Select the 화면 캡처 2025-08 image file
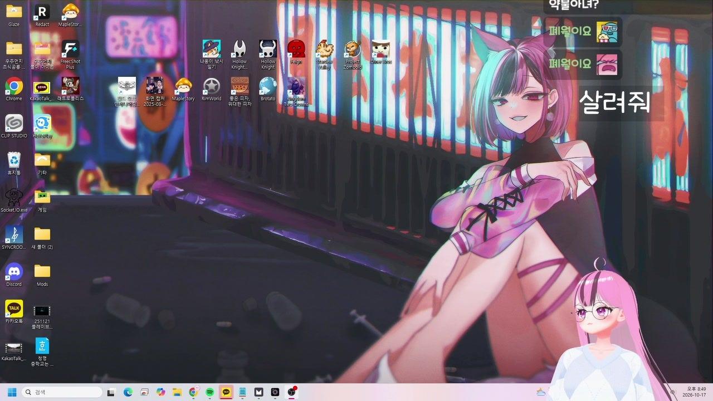The image size is (713, 401). 155,92
